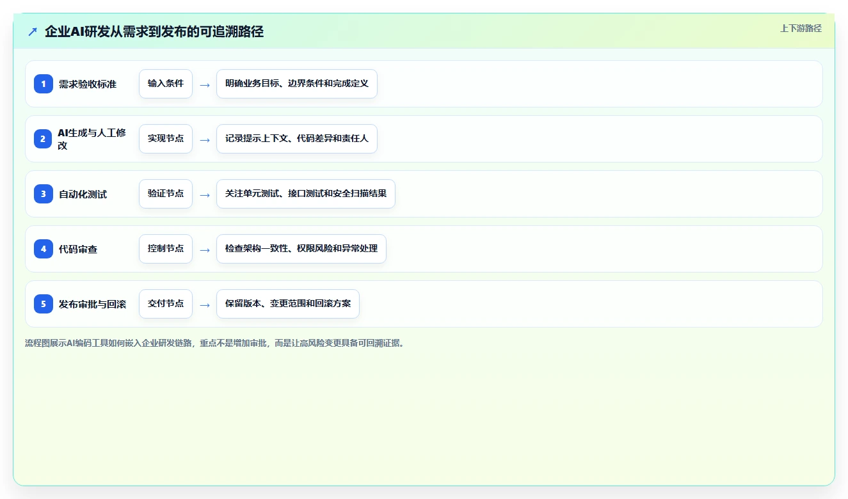The height and width of the screenshot is (499, 848).
Task: Click the 控制节点 tag
Action: (x=166, y=249)
